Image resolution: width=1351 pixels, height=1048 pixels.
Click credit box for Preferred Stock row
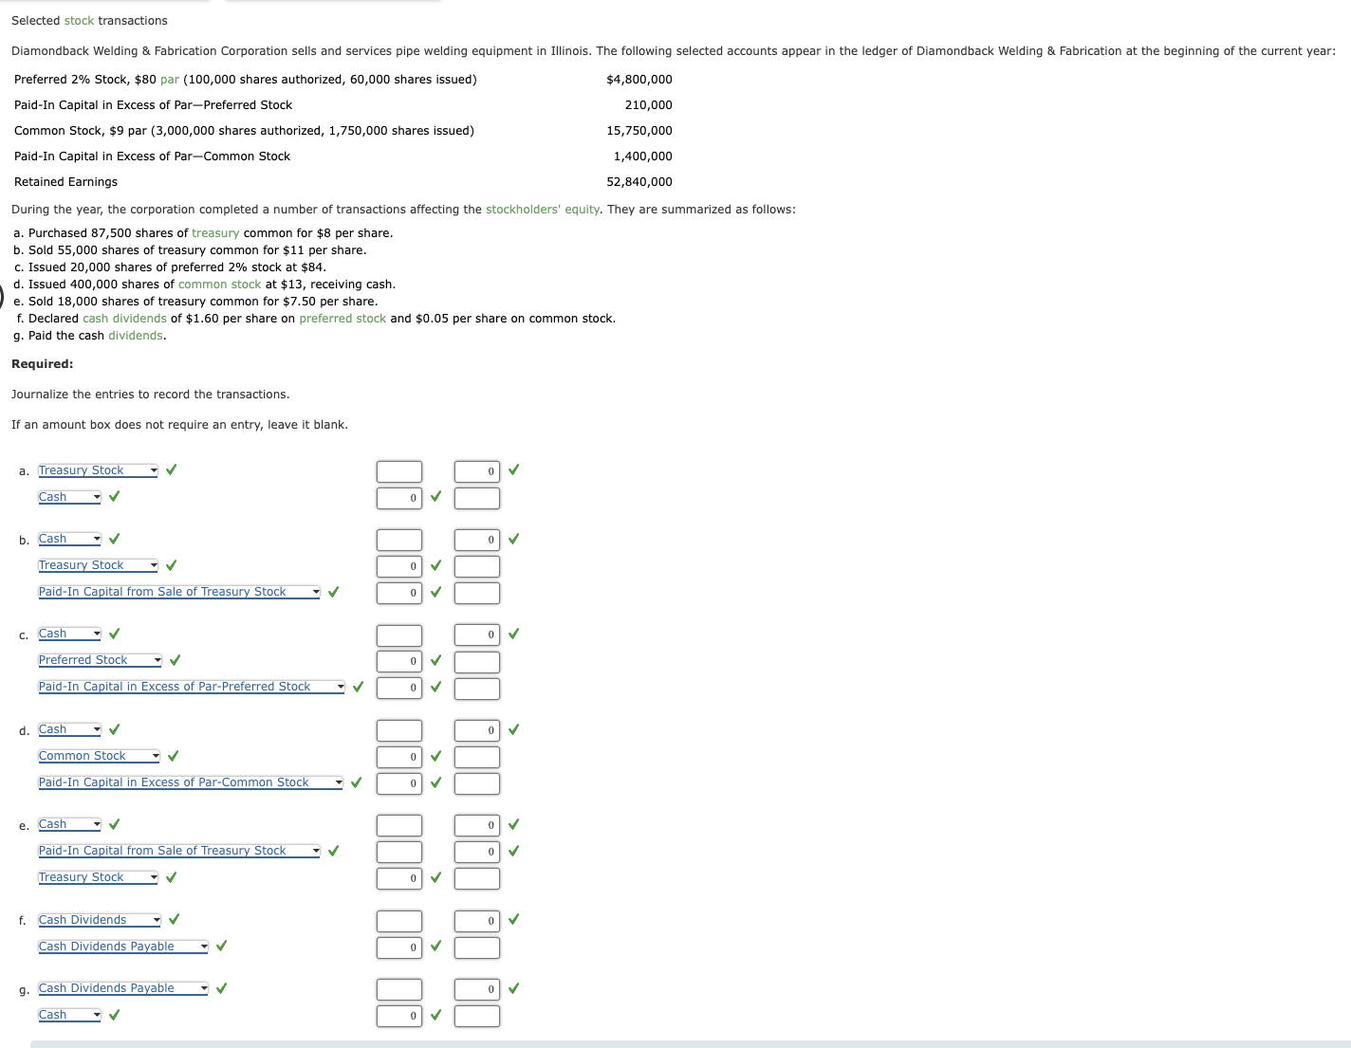477,661
